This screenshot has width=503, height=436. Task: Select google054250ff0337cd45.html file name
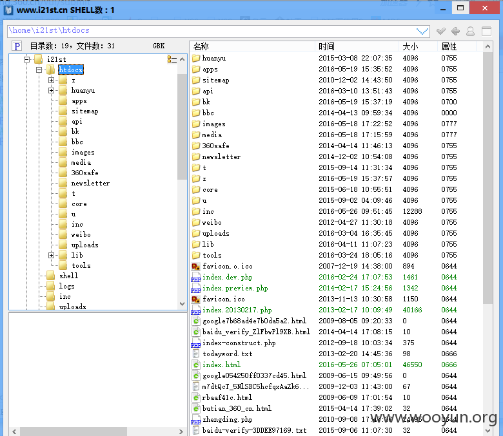pyautogui.click(x=254, y=375)
